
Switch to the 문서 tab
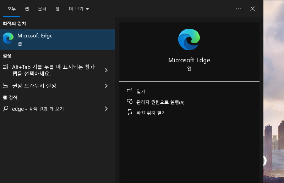coord(42,8)
